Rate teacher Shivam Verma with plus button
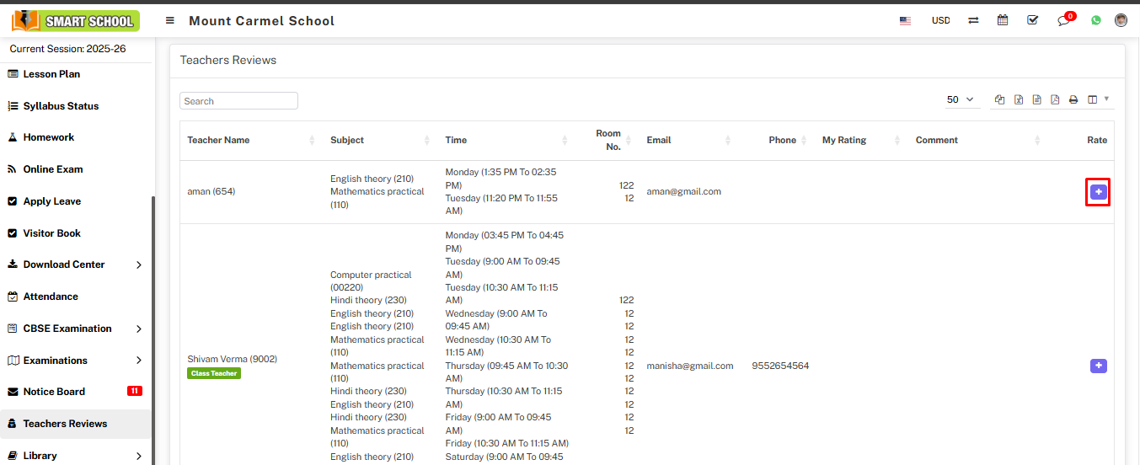The height and width of the screenshot is (465, 1140). [1098, 366]
